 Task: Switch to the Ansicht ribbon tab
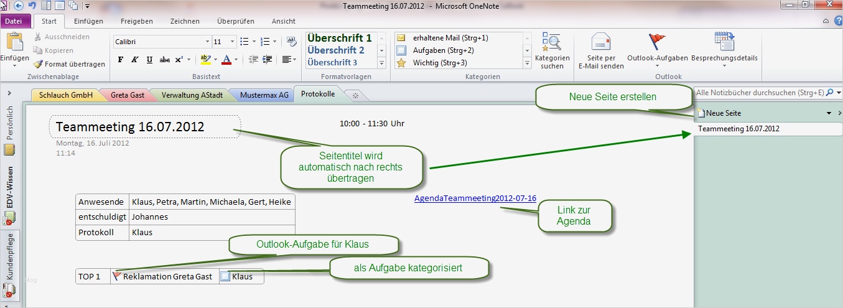pyautogui.click(x=284, y=21)
